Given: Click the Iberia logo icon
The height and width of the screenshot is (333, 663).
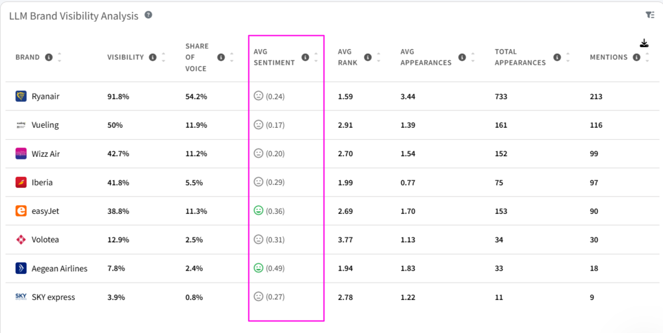Looking at the screenshot, I should pyautogui.click(x=21, y=182).
